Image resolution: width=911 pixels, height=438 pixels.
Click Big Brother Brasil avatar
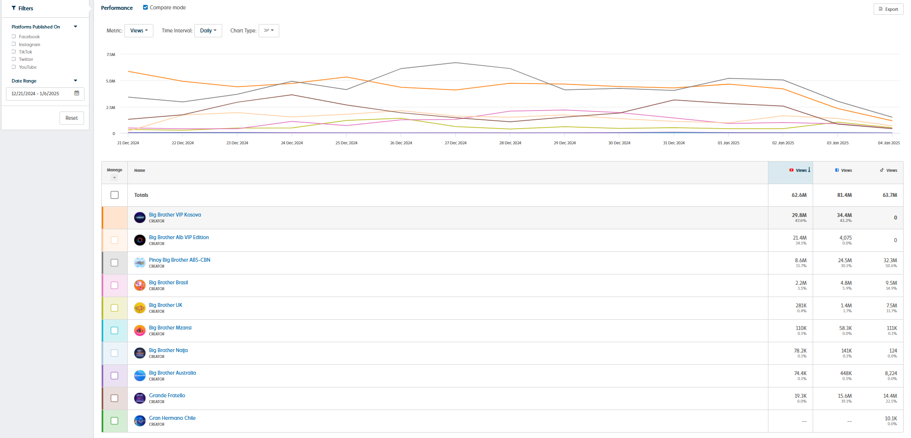pos(140,285)
